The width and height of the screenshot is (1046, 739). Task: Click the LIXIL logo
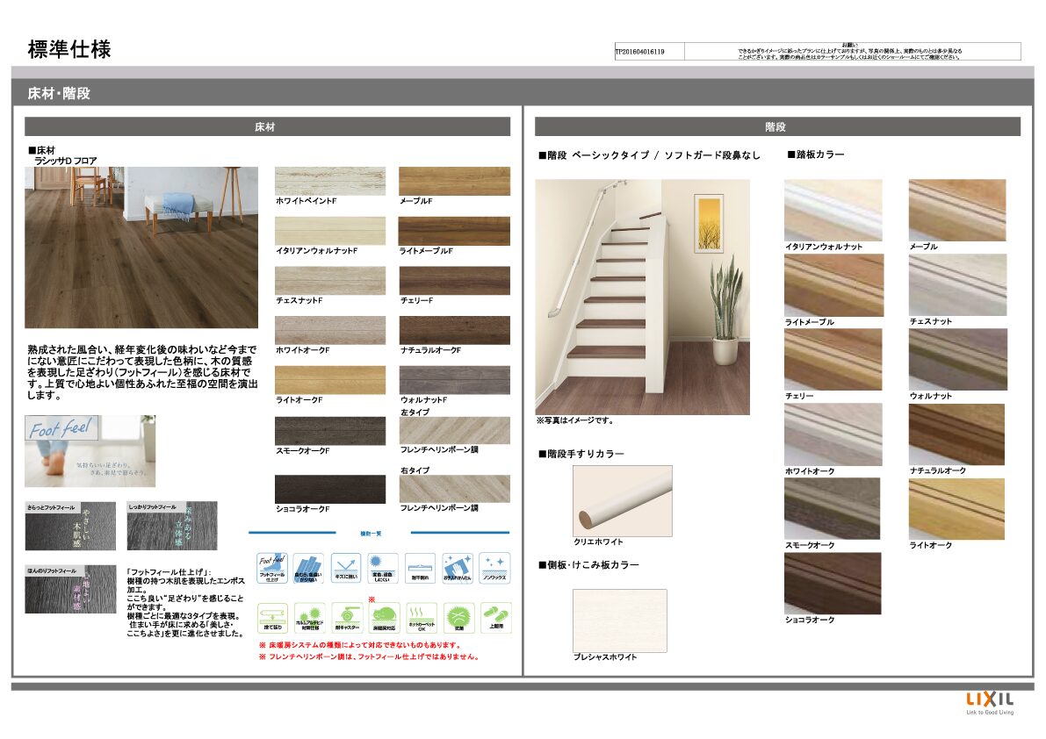[990, 700]
